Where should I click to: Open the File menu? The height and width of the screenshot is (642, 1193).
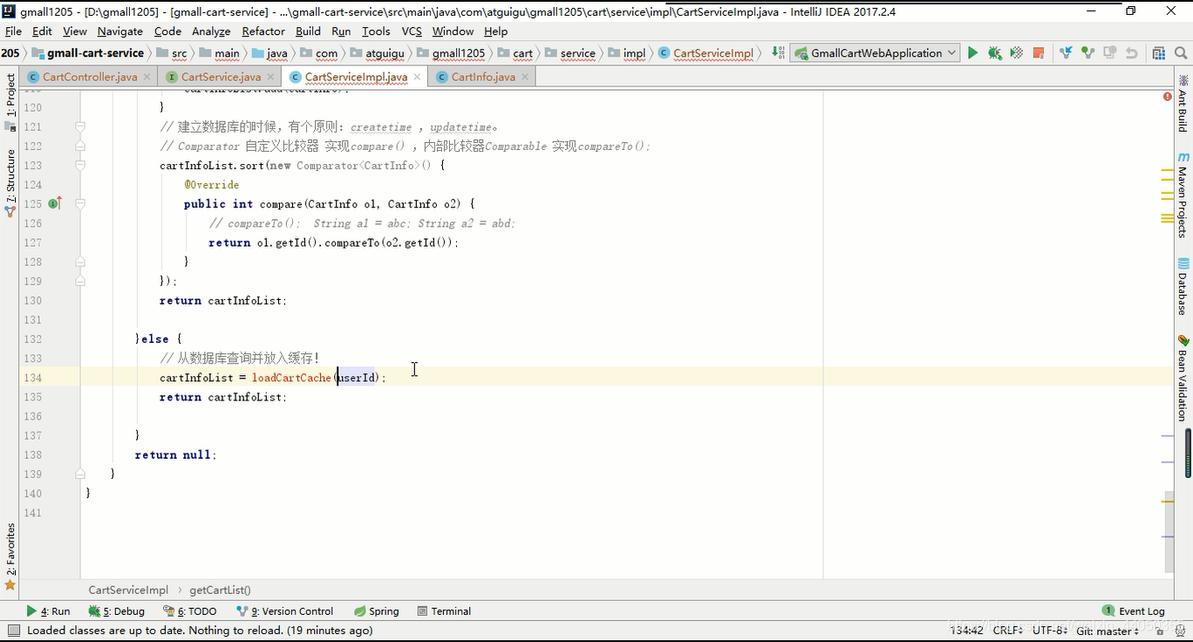point(13,31)
